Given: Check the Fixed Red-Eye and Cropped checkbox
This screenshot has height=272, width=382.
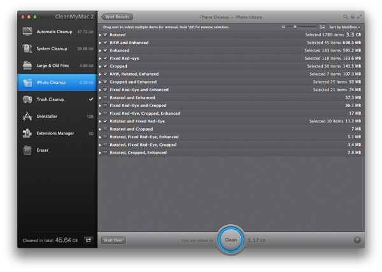Looking at the screenshot, I should [105, 106].
